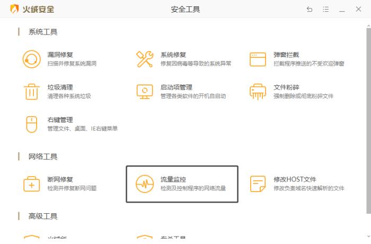
Task: Click the 拦截程序推送的不受欢迎弹窗 description
Action: (308, 64)
